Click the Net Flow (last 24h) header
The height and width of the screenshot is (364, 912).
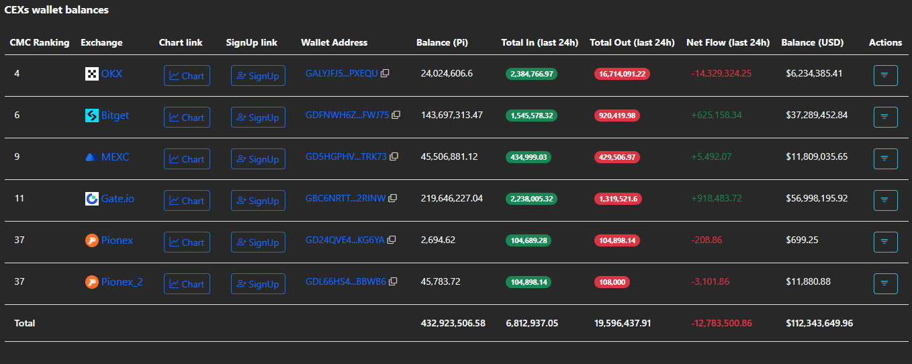click(x=728, y=42)
